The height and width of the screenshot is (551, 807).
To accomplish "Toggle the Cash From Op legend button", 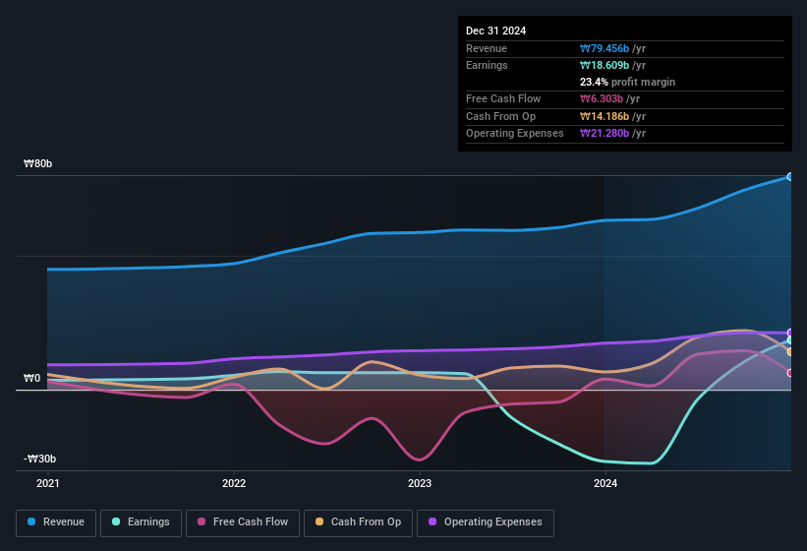I will pos(358,522).
